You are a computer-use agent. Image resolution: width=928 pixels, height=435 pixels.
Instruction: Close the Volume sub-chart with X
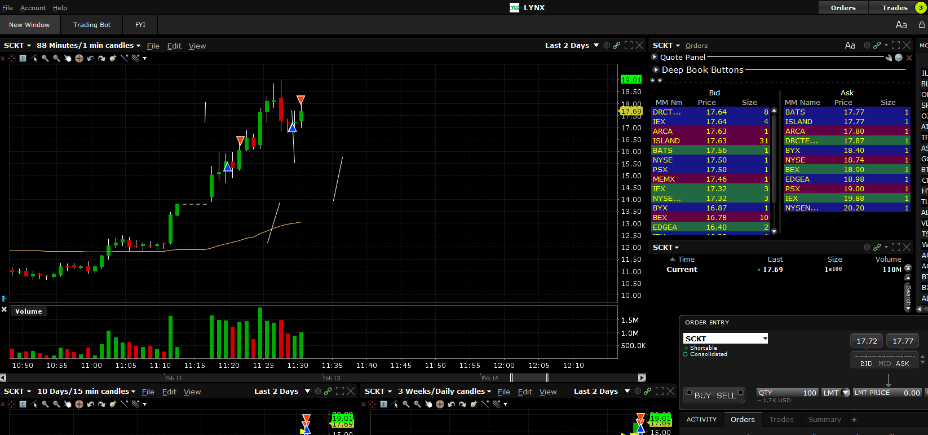coord(4,310)
